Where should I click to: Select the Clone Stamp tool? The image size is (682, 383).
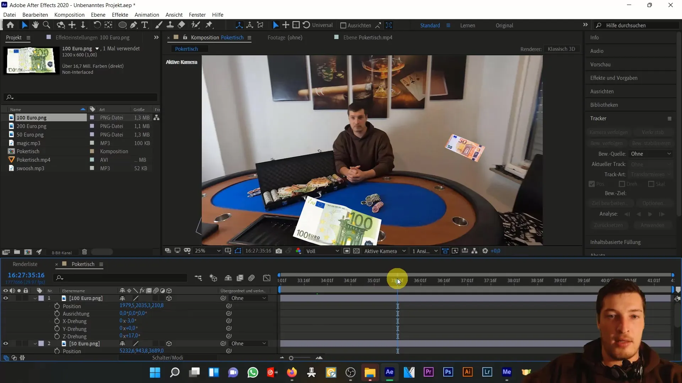coord(170,25)
